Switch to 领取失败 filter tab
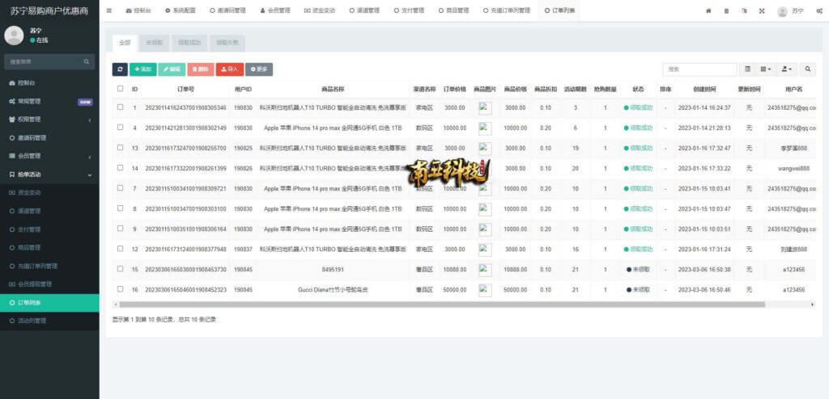 click(x=227, y=44)
